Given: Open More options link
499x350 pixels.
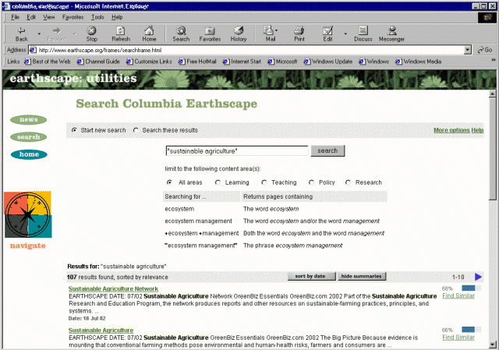Looking at the screenshot, I should 451,130.
